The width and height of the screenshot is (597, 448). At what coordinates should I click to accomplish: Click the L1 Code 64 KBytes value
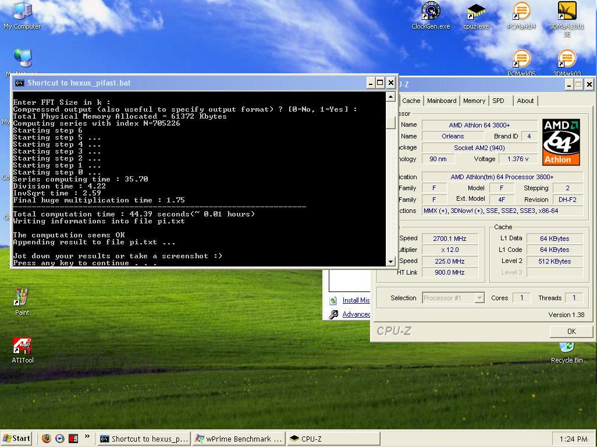[555, 250]
